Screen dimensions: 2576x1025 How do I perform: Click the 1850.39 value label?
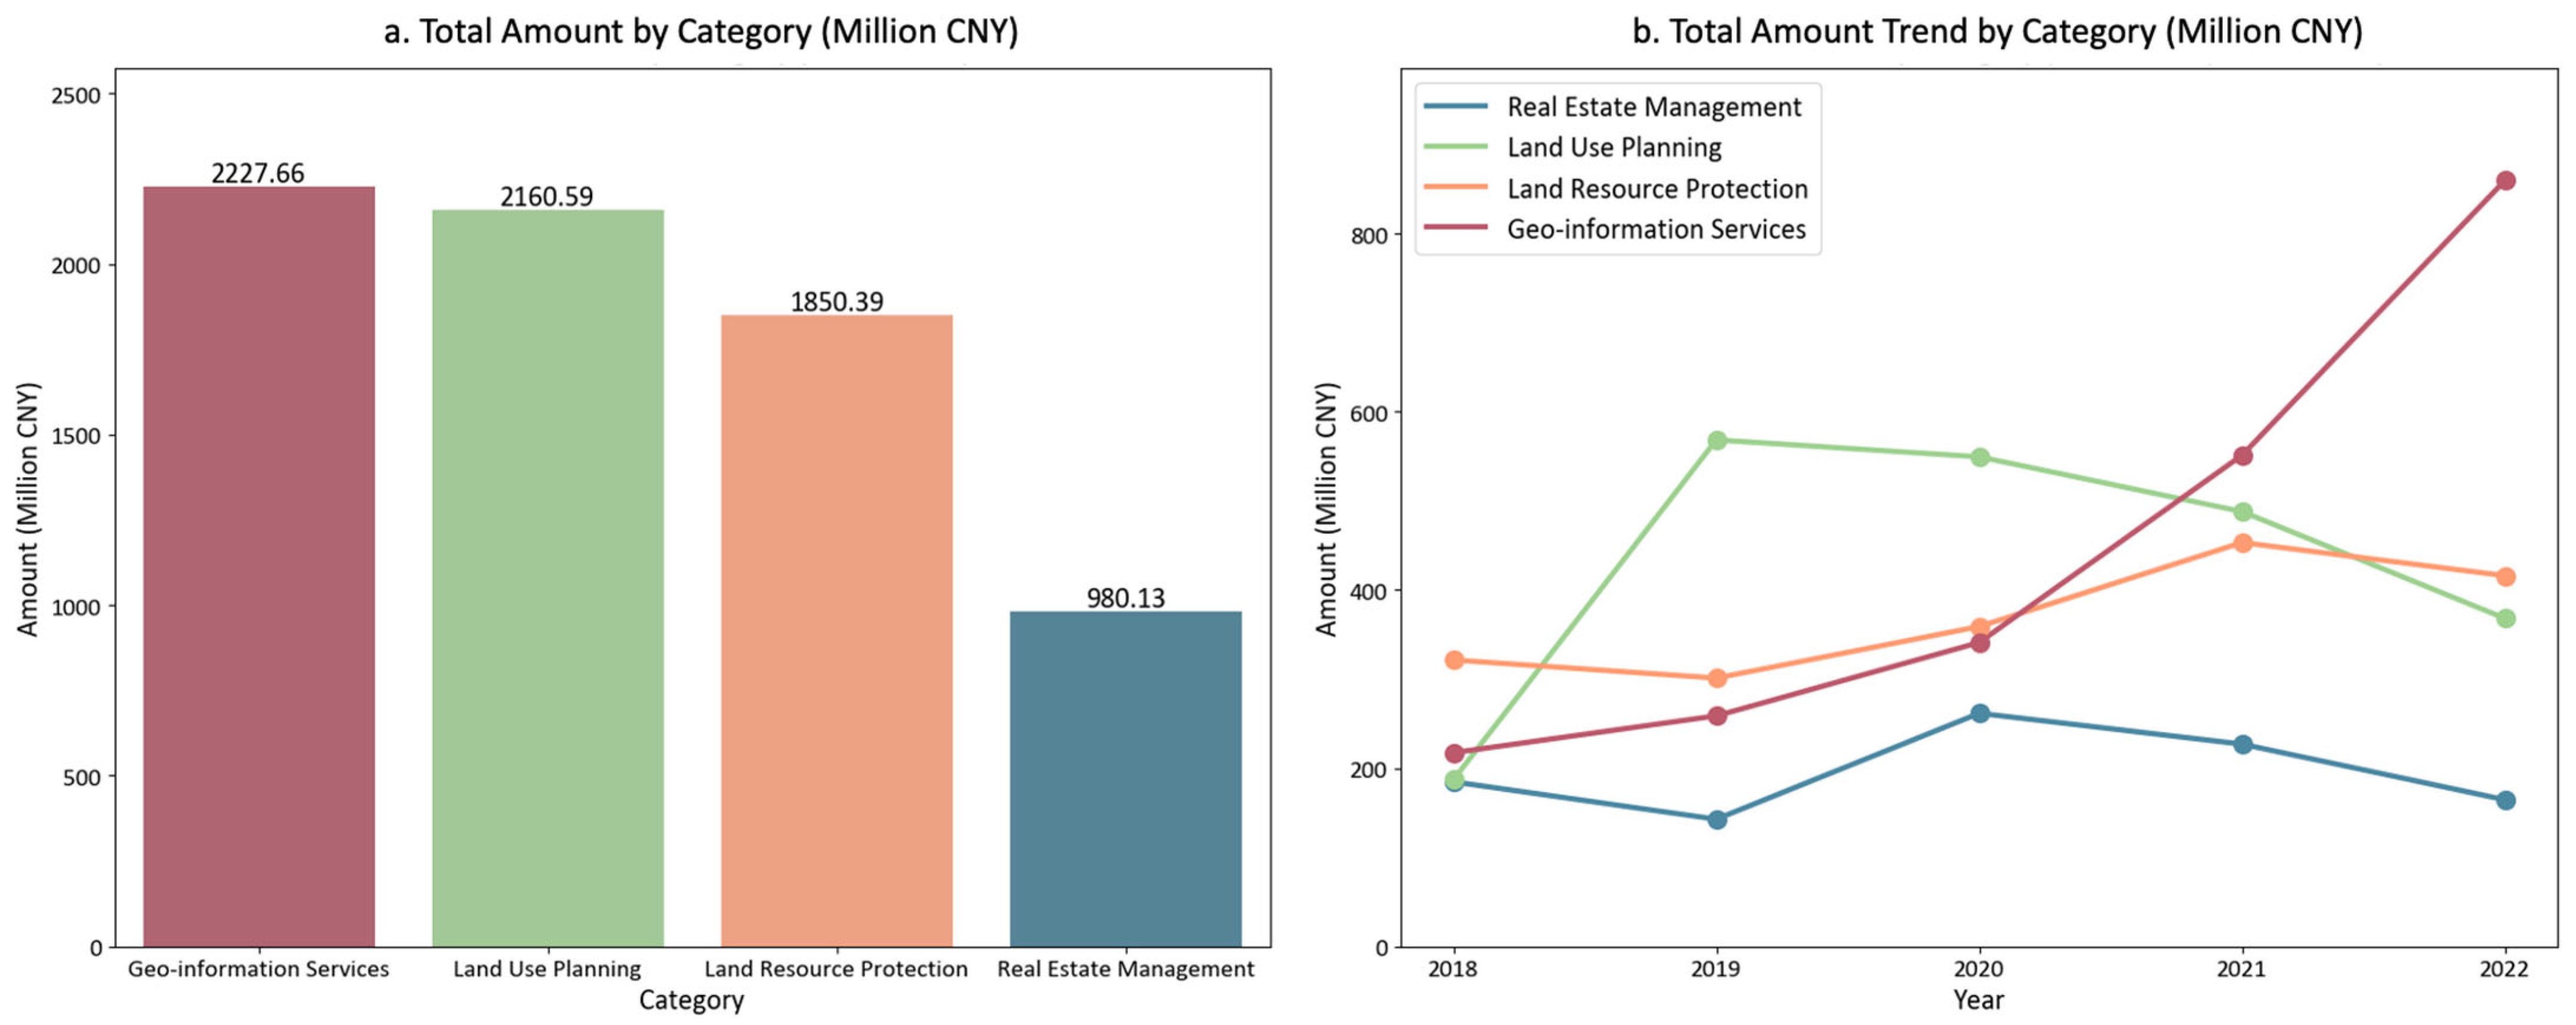tap(837, 301)
